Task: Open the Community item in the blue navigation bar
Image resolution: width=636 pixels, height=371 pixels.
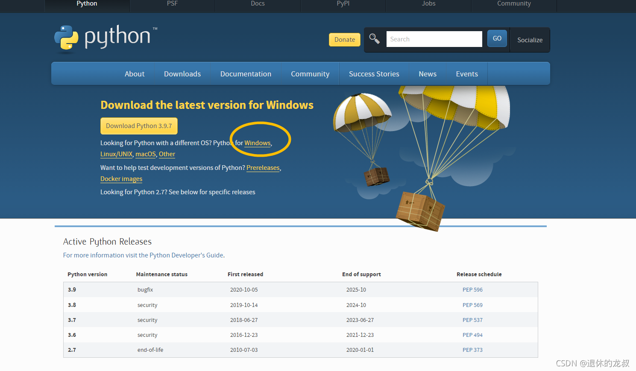Action: pos(310,74)
